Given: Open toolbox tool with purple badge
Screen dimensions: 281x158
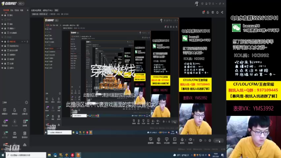Looking at the screenshot, I should pos(5,123).
